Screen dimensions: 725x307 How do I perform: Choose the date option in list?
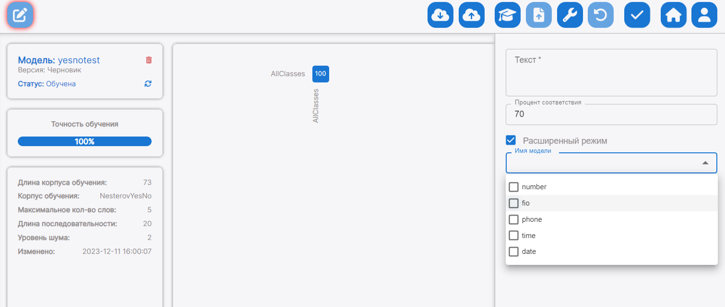pyautogui.click(x=514, y=251)
